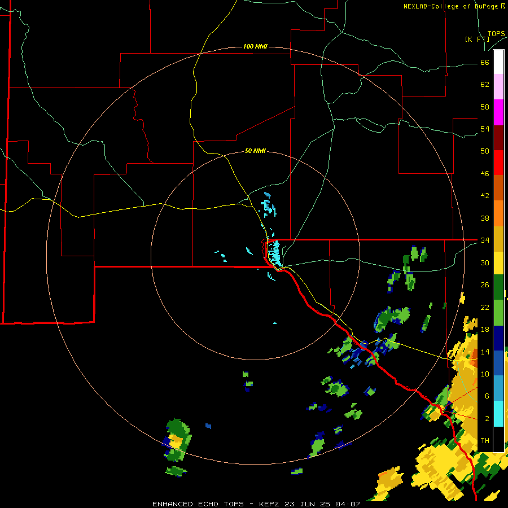Select the "TH" threshold legend label
Screen dimensions: 508x508
click(485, 441)
